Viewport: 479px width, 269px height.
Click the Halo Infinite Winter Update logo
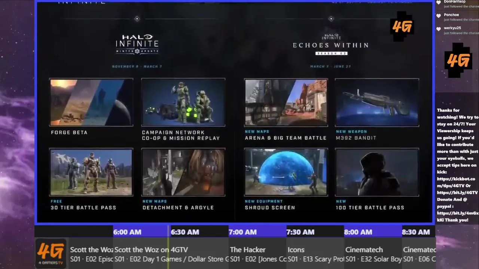pos(137,44)
